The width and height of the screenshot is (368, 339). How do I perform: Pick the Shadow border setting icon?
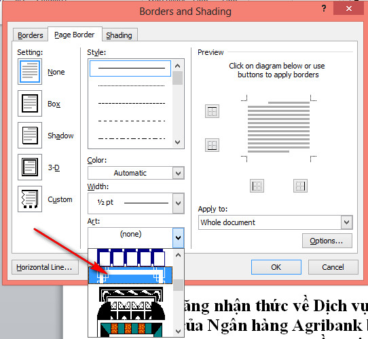point(30,136)
